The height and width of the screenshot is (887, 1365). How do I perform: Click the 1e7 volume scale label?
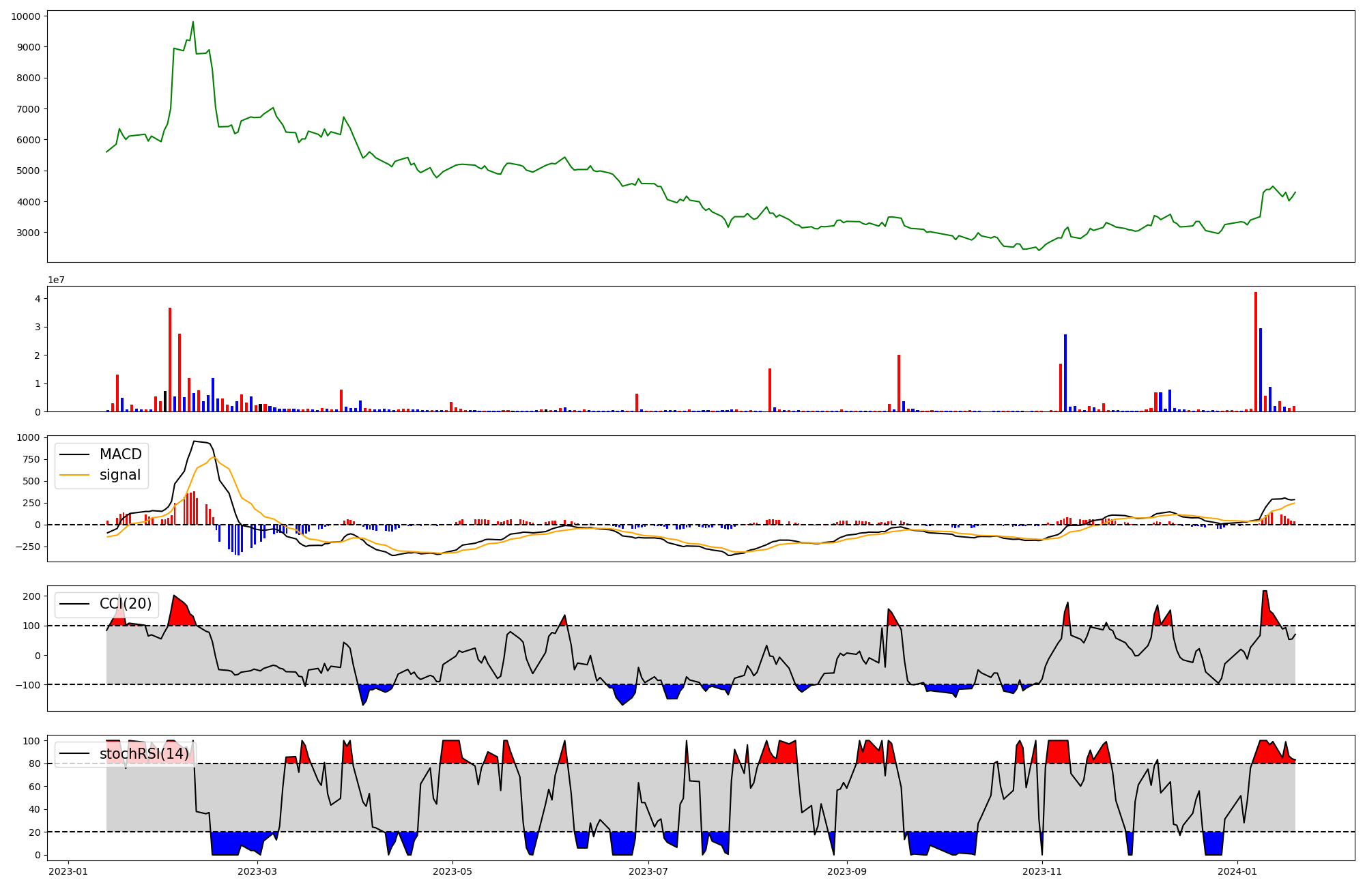[x=56, y=280]
